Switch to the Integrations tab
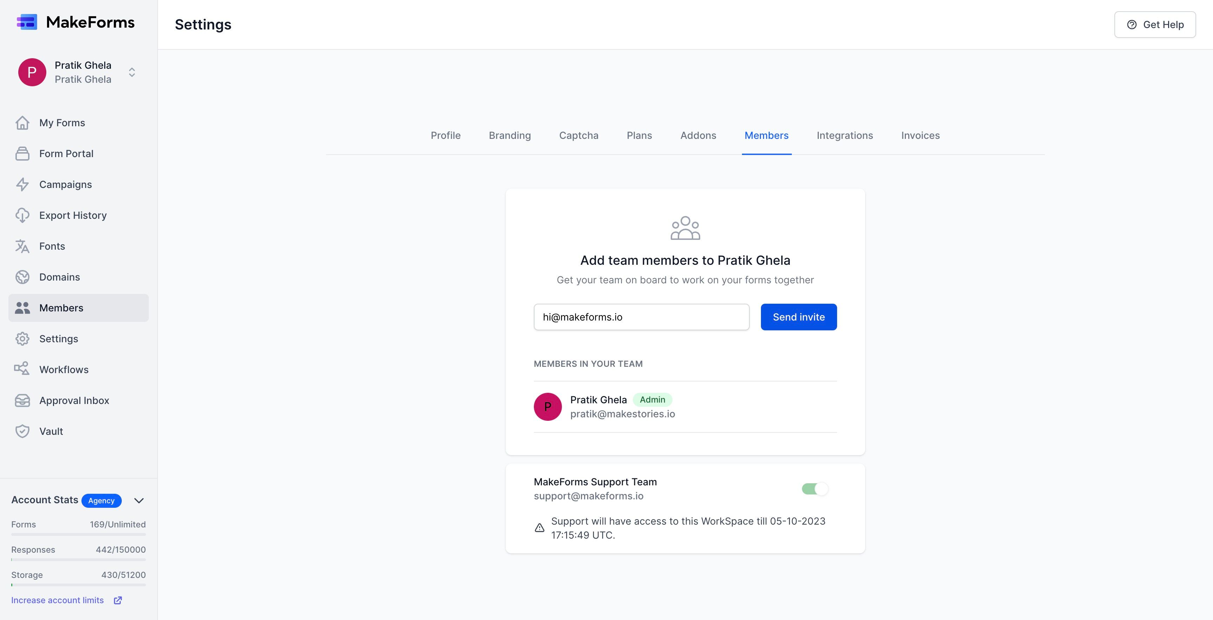This screenshot has height=620, width=1213. (844, 135)
